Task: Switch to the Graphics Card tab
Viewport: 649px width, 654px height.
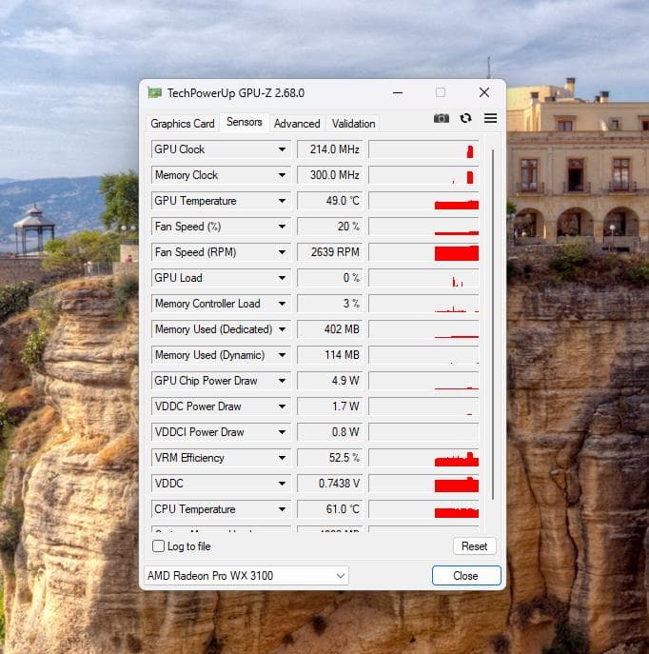Action: coord(183,124)
